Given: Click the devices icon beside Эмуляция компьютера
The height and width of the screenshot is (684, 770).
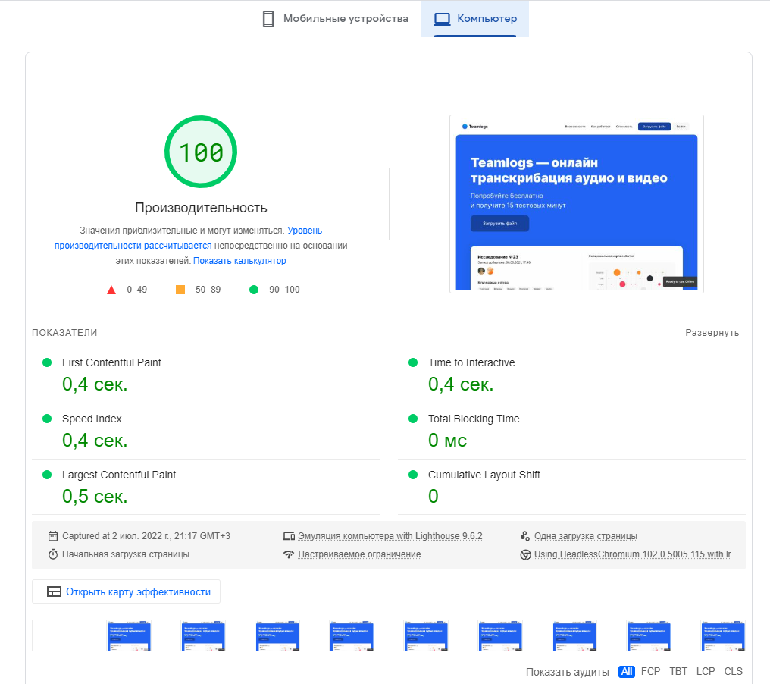Looking at the screenshot, I should (289, 536).
